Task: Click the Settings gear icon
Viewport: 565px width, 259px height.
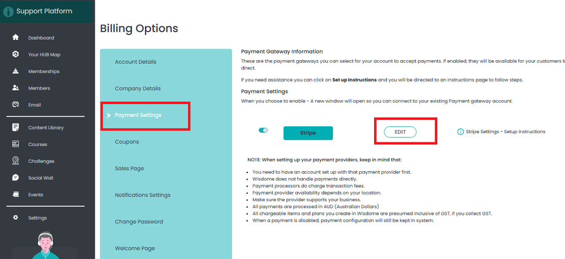Action: (15, 218)
